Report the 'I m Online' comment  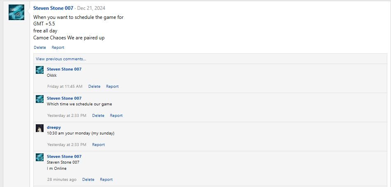click(x=106, y=180)
